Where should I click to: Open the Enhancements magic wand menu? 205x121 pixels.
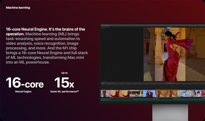pos(104,82)
